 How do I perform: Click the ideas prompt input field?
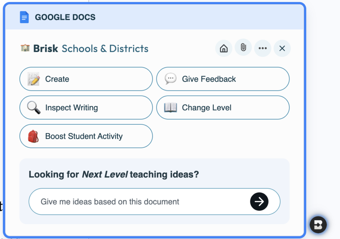pyautogui.click(x=133, y=202)
